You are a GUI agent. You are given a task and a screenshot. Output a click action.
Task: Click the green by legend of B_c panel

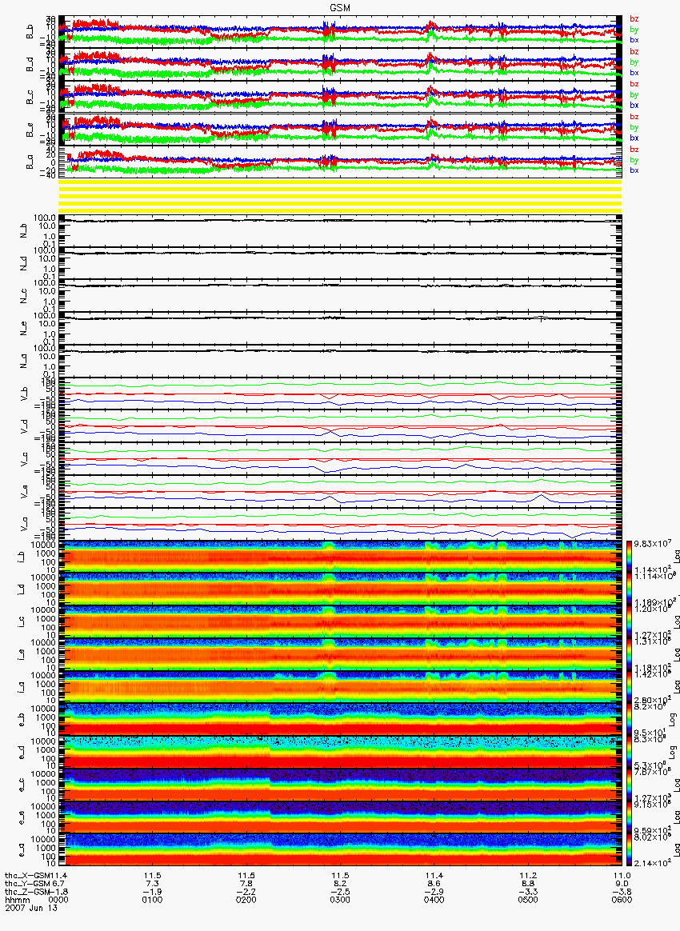[634, 94]
